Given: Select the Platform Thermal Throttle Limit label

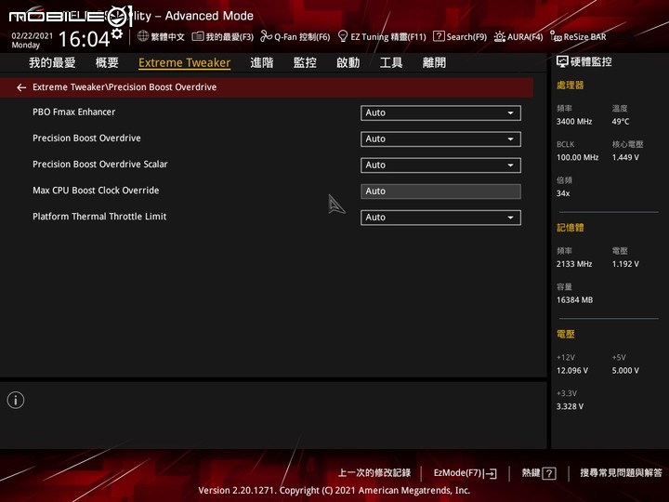Looking at the screenshot, I should coord(99,217).
